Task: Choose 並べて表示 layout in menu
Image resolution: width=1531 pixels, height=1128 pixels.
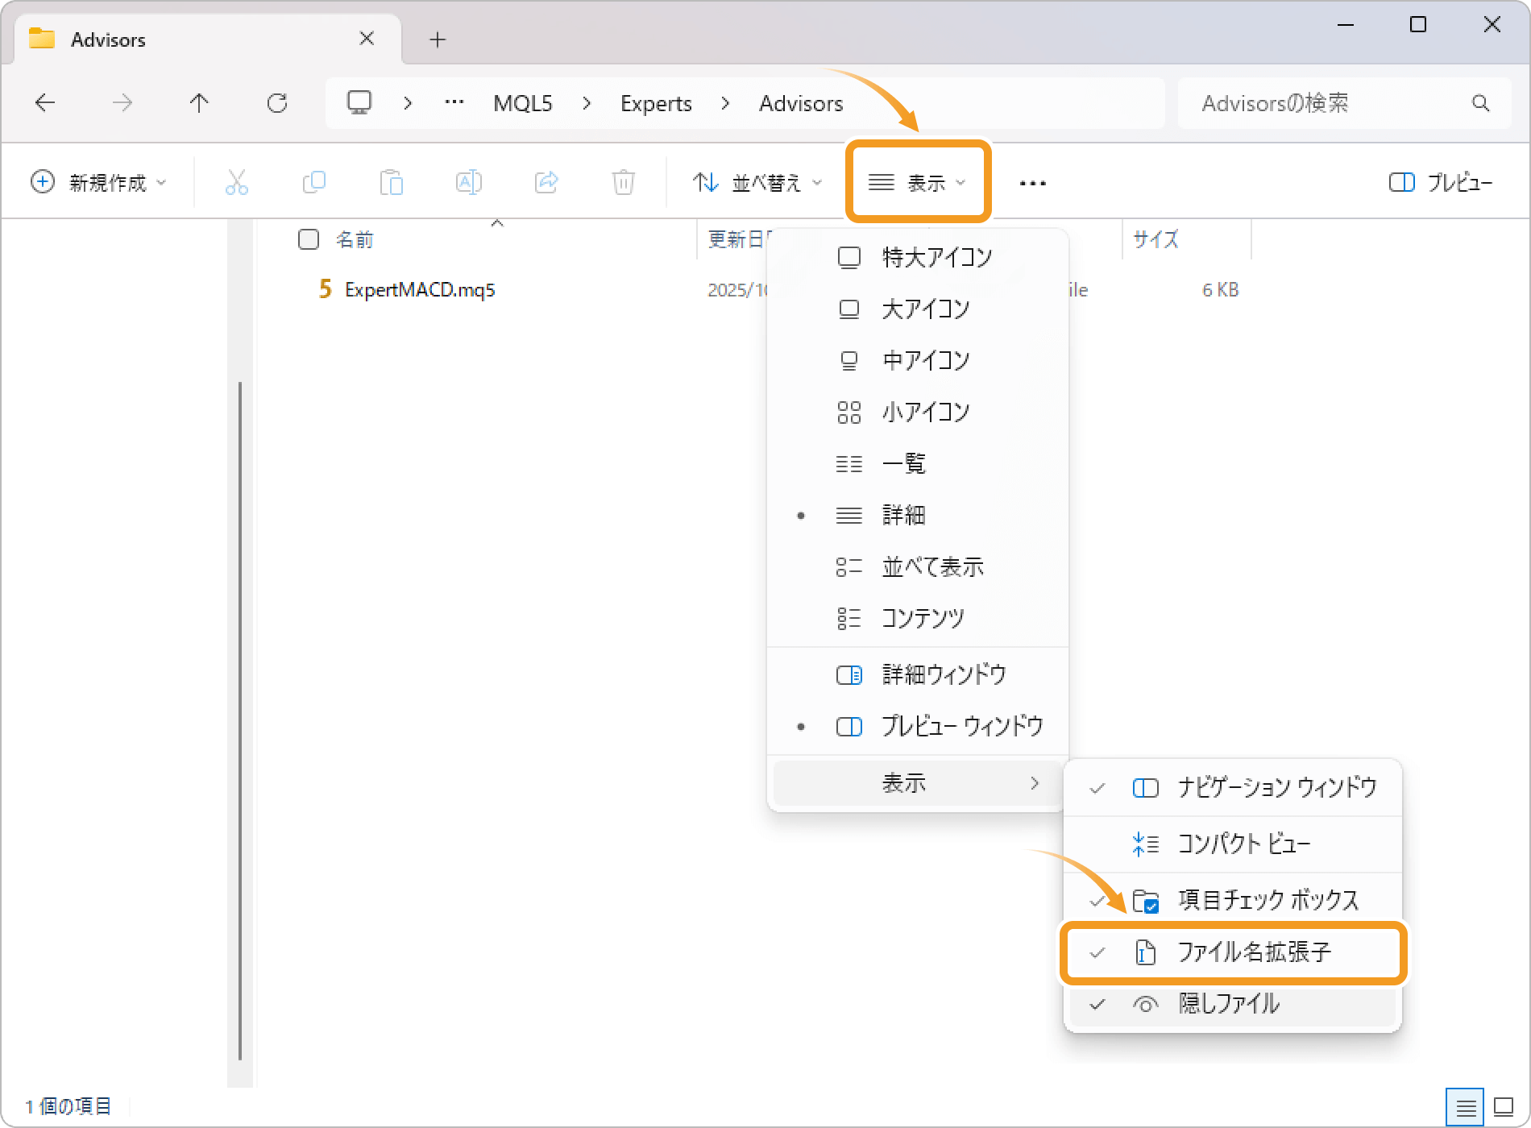Action: coord(932,567)
